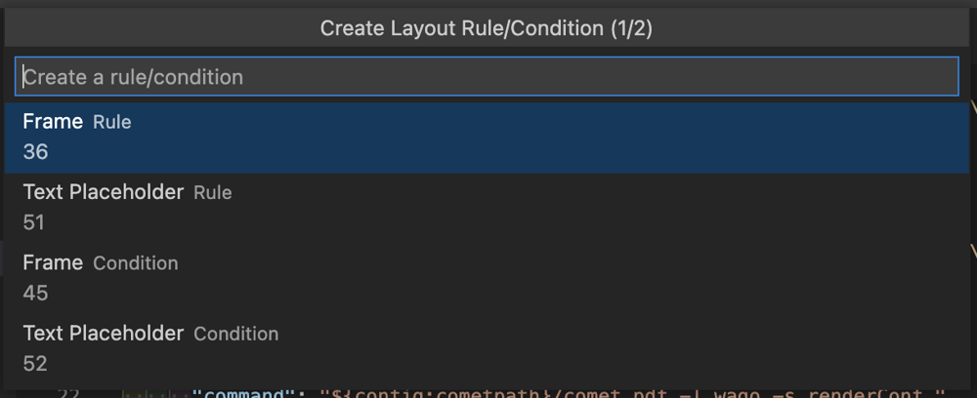Click the 'Frame' label above 45
The image size is (977, 398).
[53, 262]
